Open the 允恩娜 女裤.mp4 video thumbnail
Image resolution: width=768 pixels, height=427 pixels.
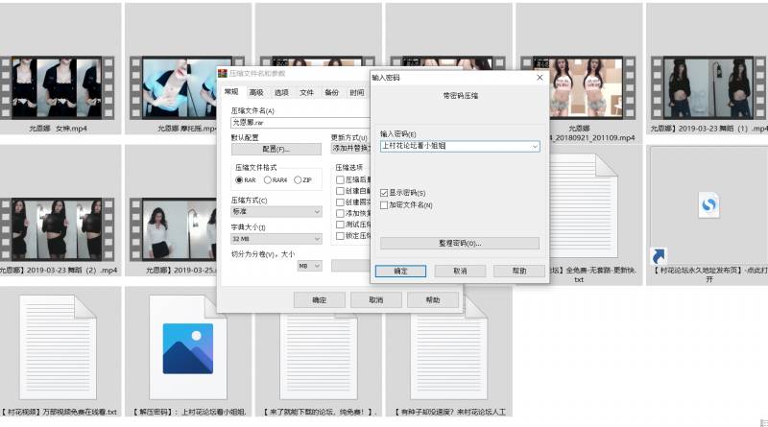61,86
